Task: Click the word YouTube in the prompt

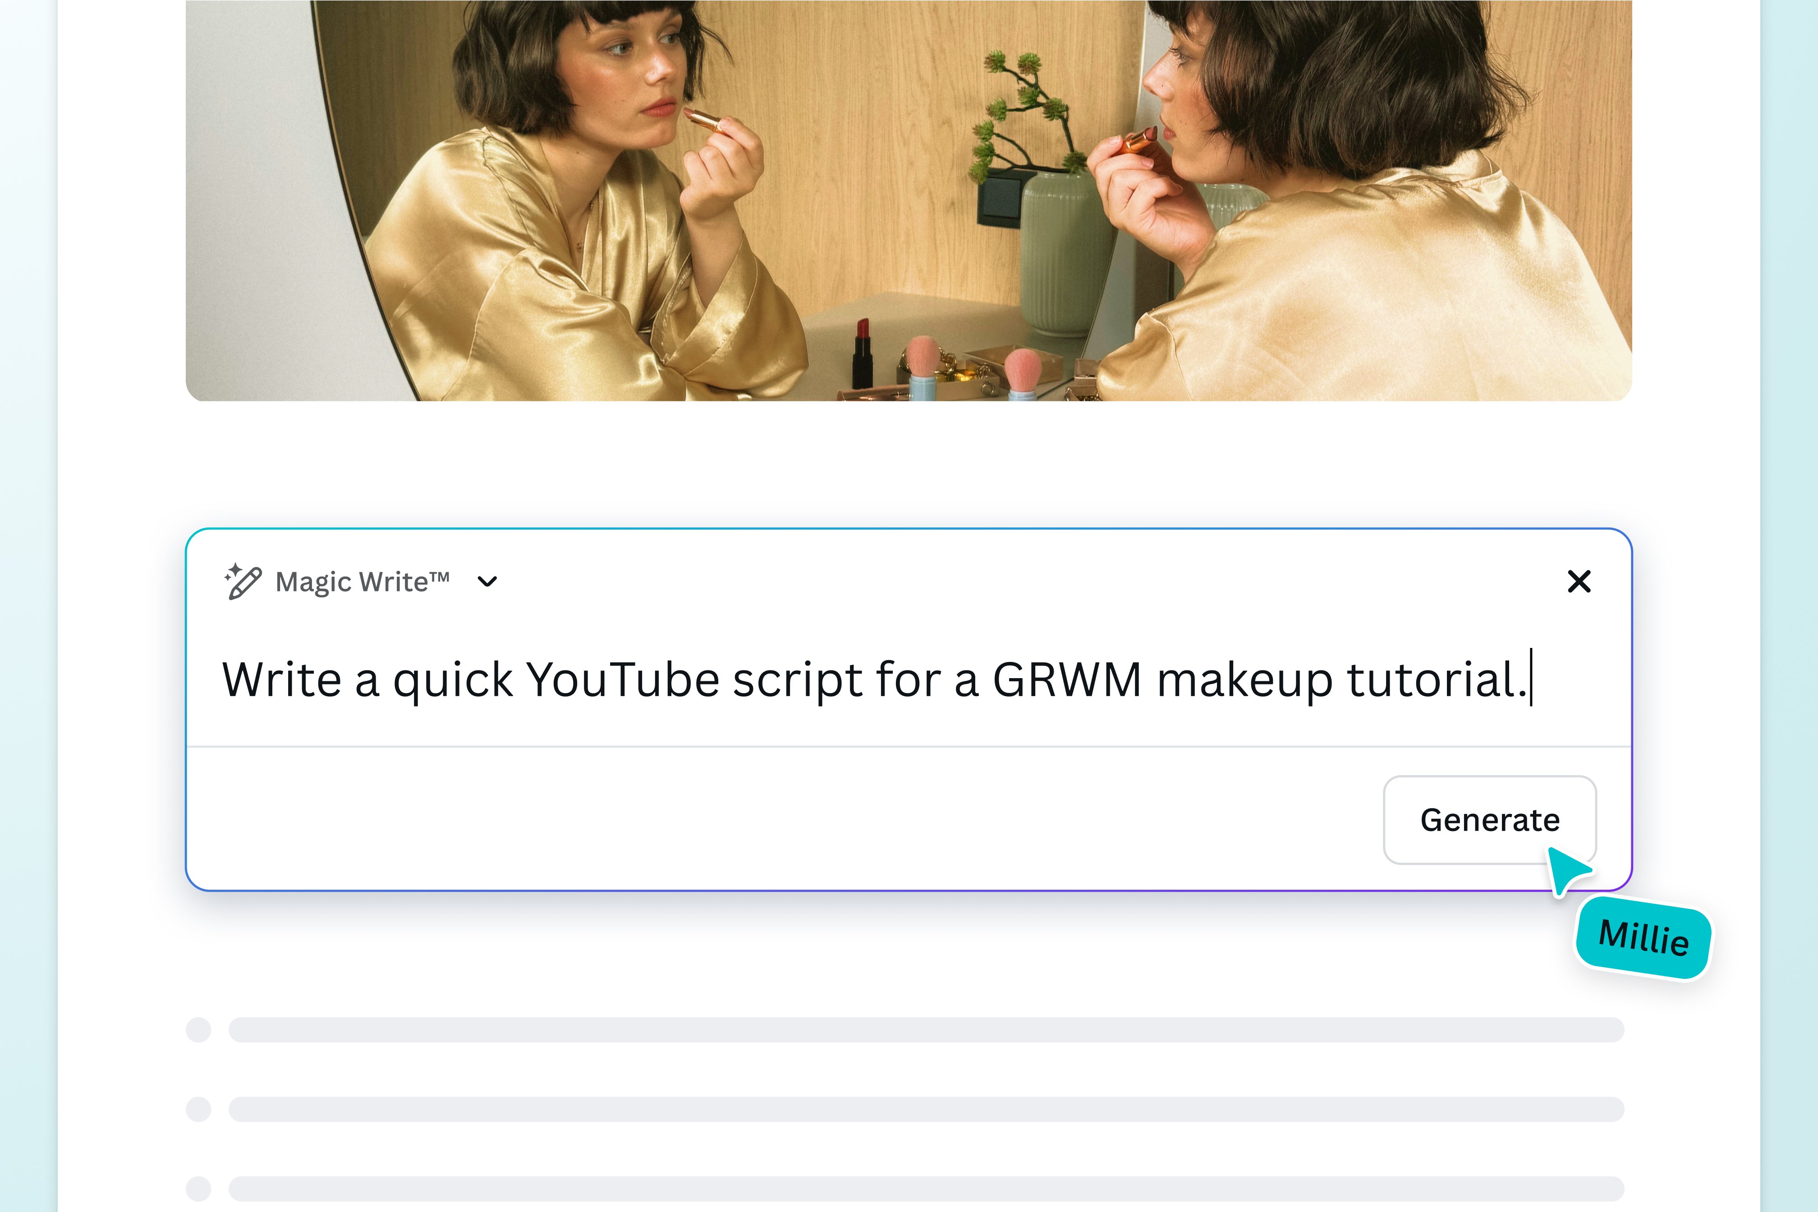Action: [622, 680]
